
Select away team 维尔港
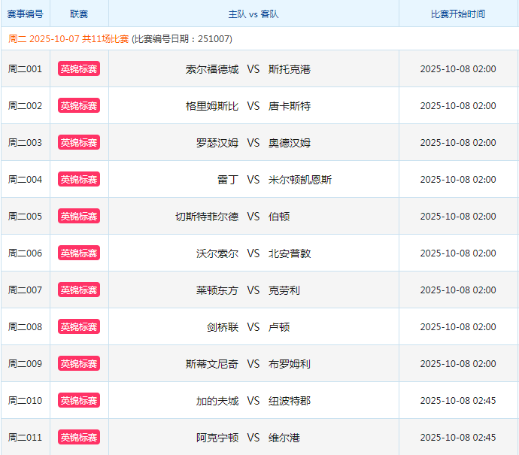pos(284,438)
